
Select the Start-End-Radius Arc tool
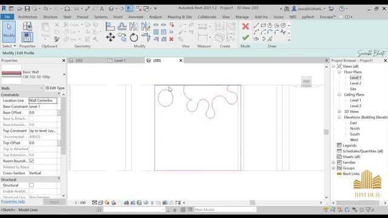(256, 32)
